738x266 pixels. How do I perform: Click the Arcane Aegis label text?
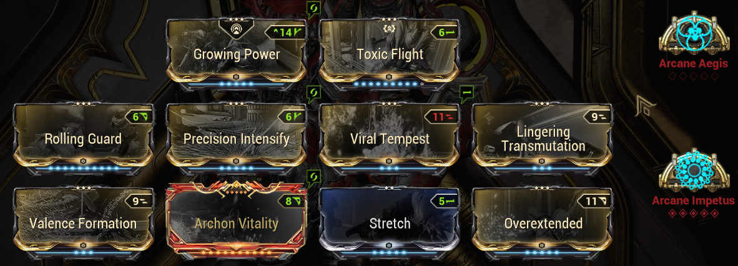point(693,64)
